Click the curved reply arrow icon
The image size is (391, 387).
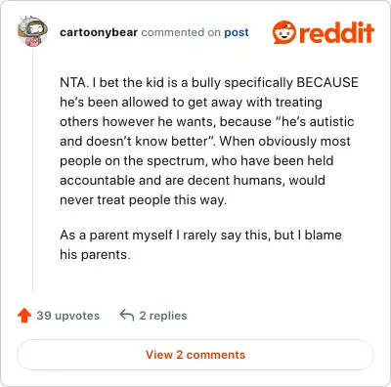[127, 316]
